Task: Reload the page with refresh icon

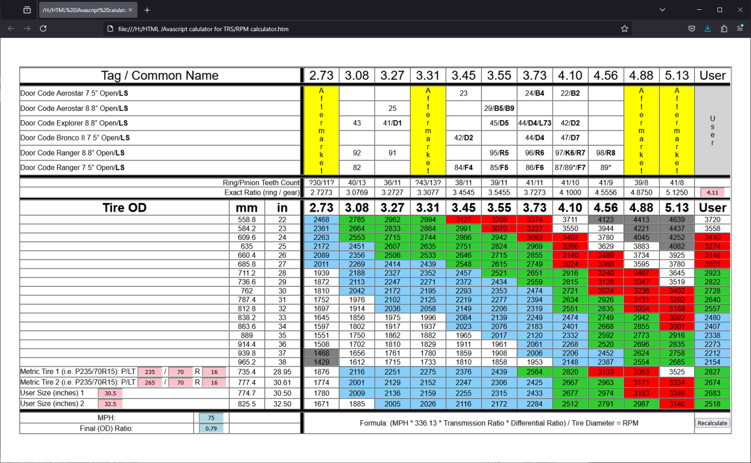Action: coord(43,28)
